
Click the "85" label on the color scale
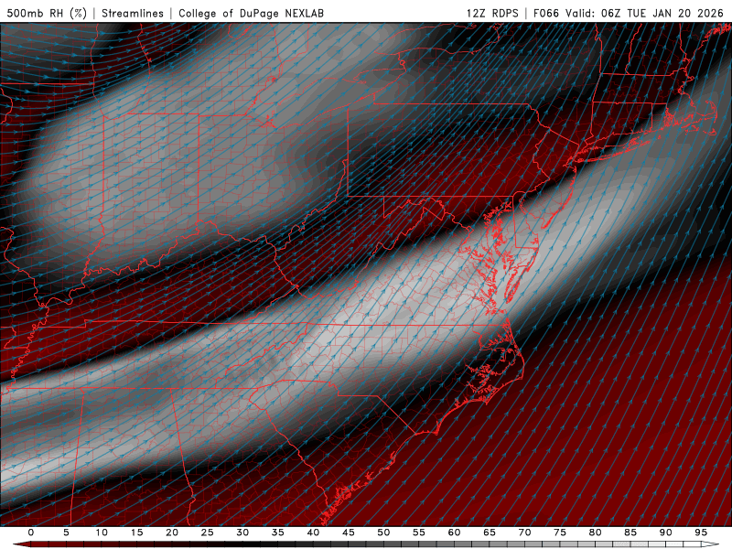point(630,533)
